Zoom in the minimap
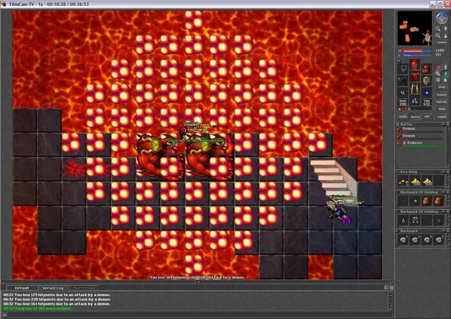The image size is (451, 319). [438, 36]
